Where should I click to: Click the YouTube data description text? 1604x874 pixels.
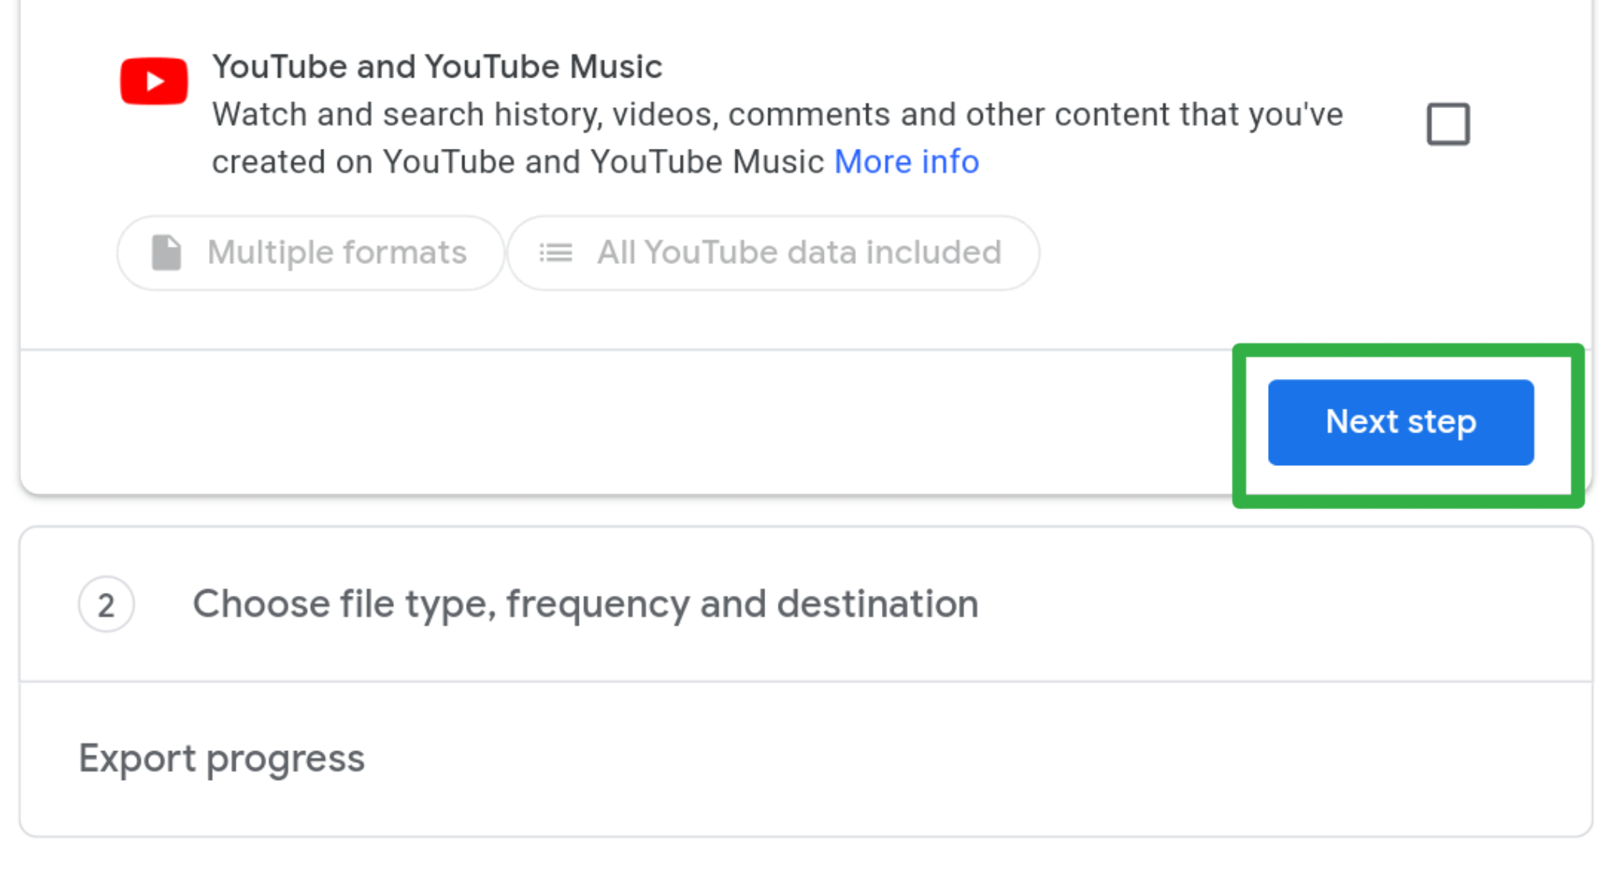click(778, 139)
